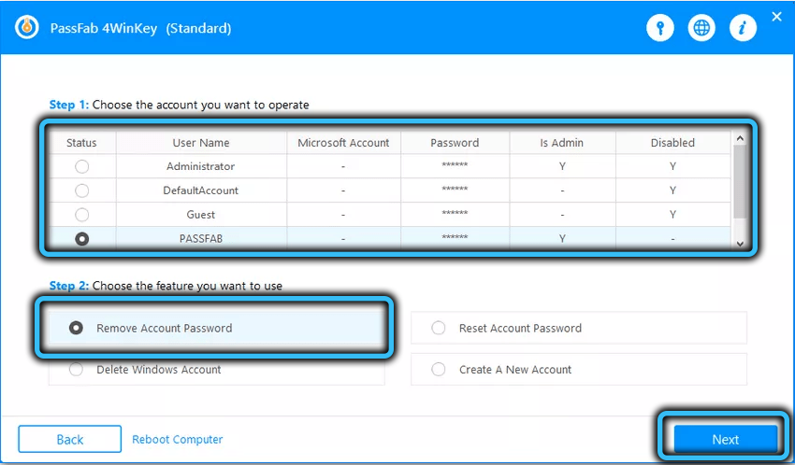Click the Guest user name cell
795x465 pixels.
tap(201, 215)
